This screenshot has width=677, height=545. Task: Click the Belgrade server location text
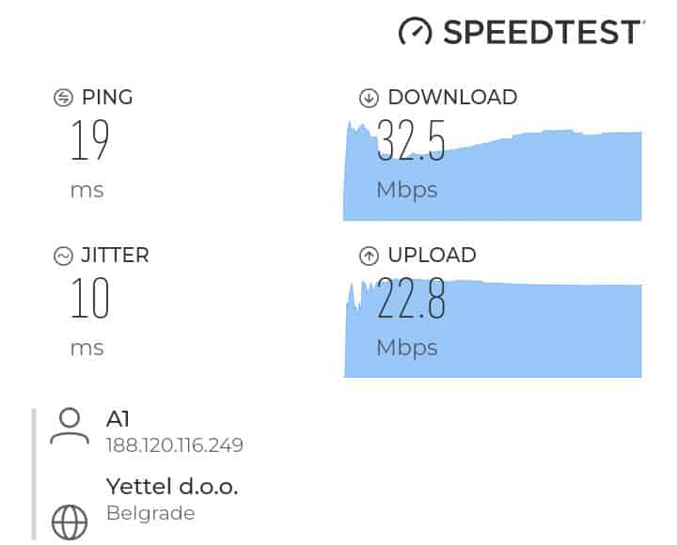coord(150,513)
